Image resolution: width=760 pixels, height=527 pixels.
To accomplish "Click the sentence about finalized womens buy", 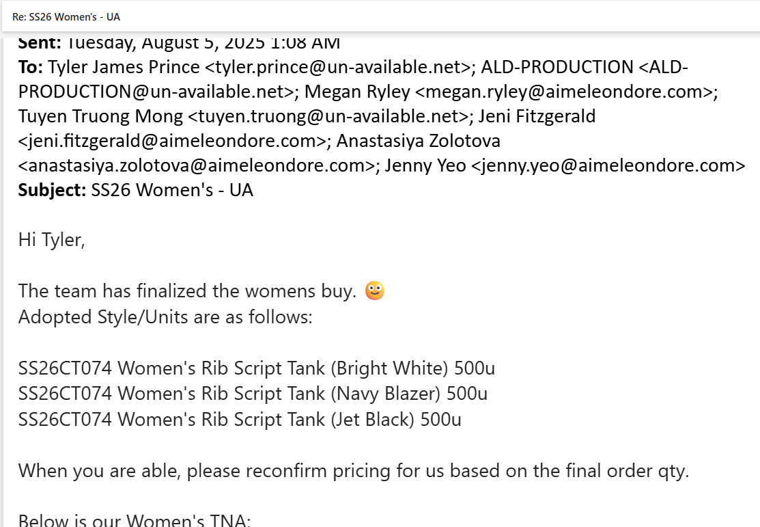I will tap(187, 290).
